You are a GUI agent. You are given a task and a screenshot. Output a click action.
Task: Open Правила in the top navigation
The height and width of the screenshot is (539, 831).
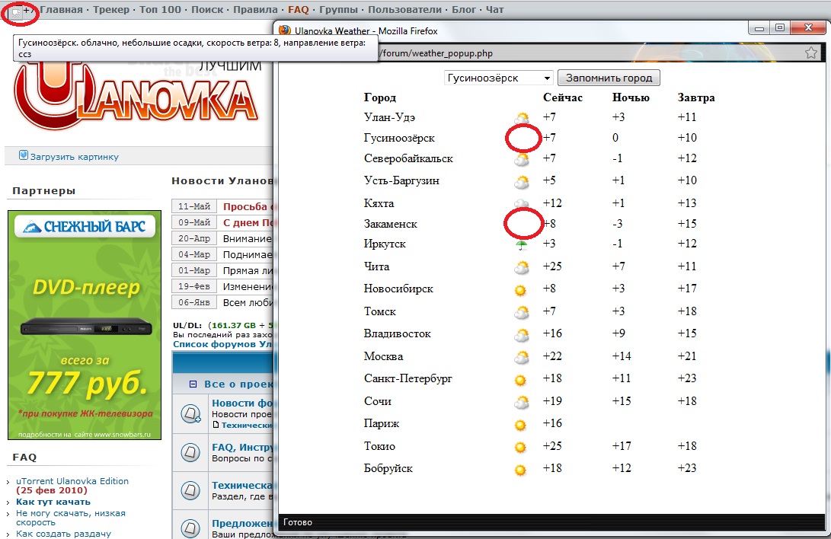(255, 10)
